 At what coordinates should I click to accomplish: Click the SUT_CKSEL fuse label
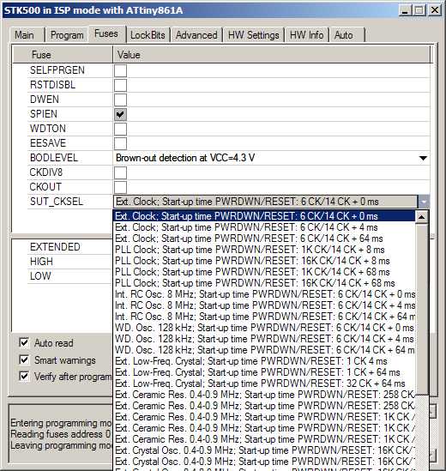pos(57,202)
